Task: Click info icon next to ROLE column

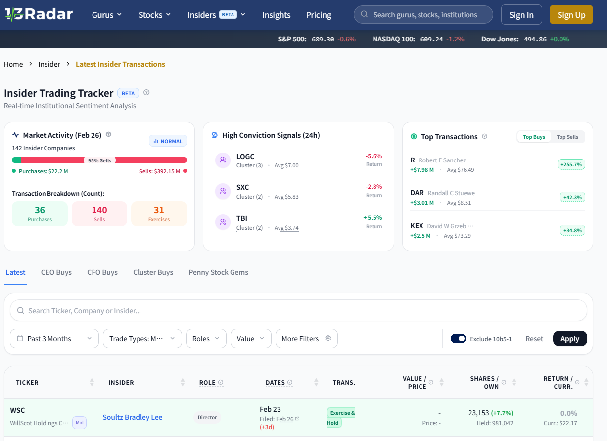Action: pyautogui.click(x=221, y=382)
